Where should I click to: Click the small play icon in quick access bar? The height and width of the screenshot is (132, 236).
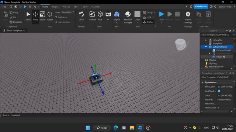point(25,7)
